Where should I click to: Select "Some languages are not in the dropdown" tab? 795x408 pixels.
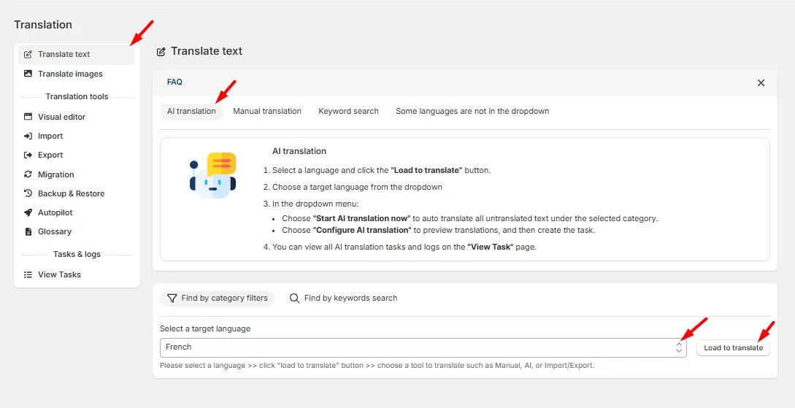(x=472, y=111)
